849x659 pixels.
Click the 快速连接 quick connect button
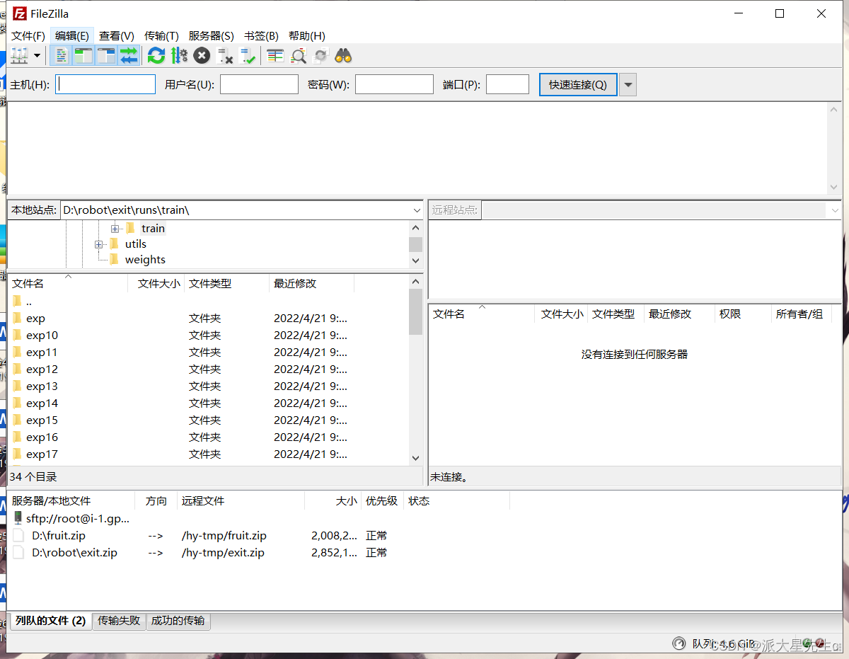[x=578, y=84]
